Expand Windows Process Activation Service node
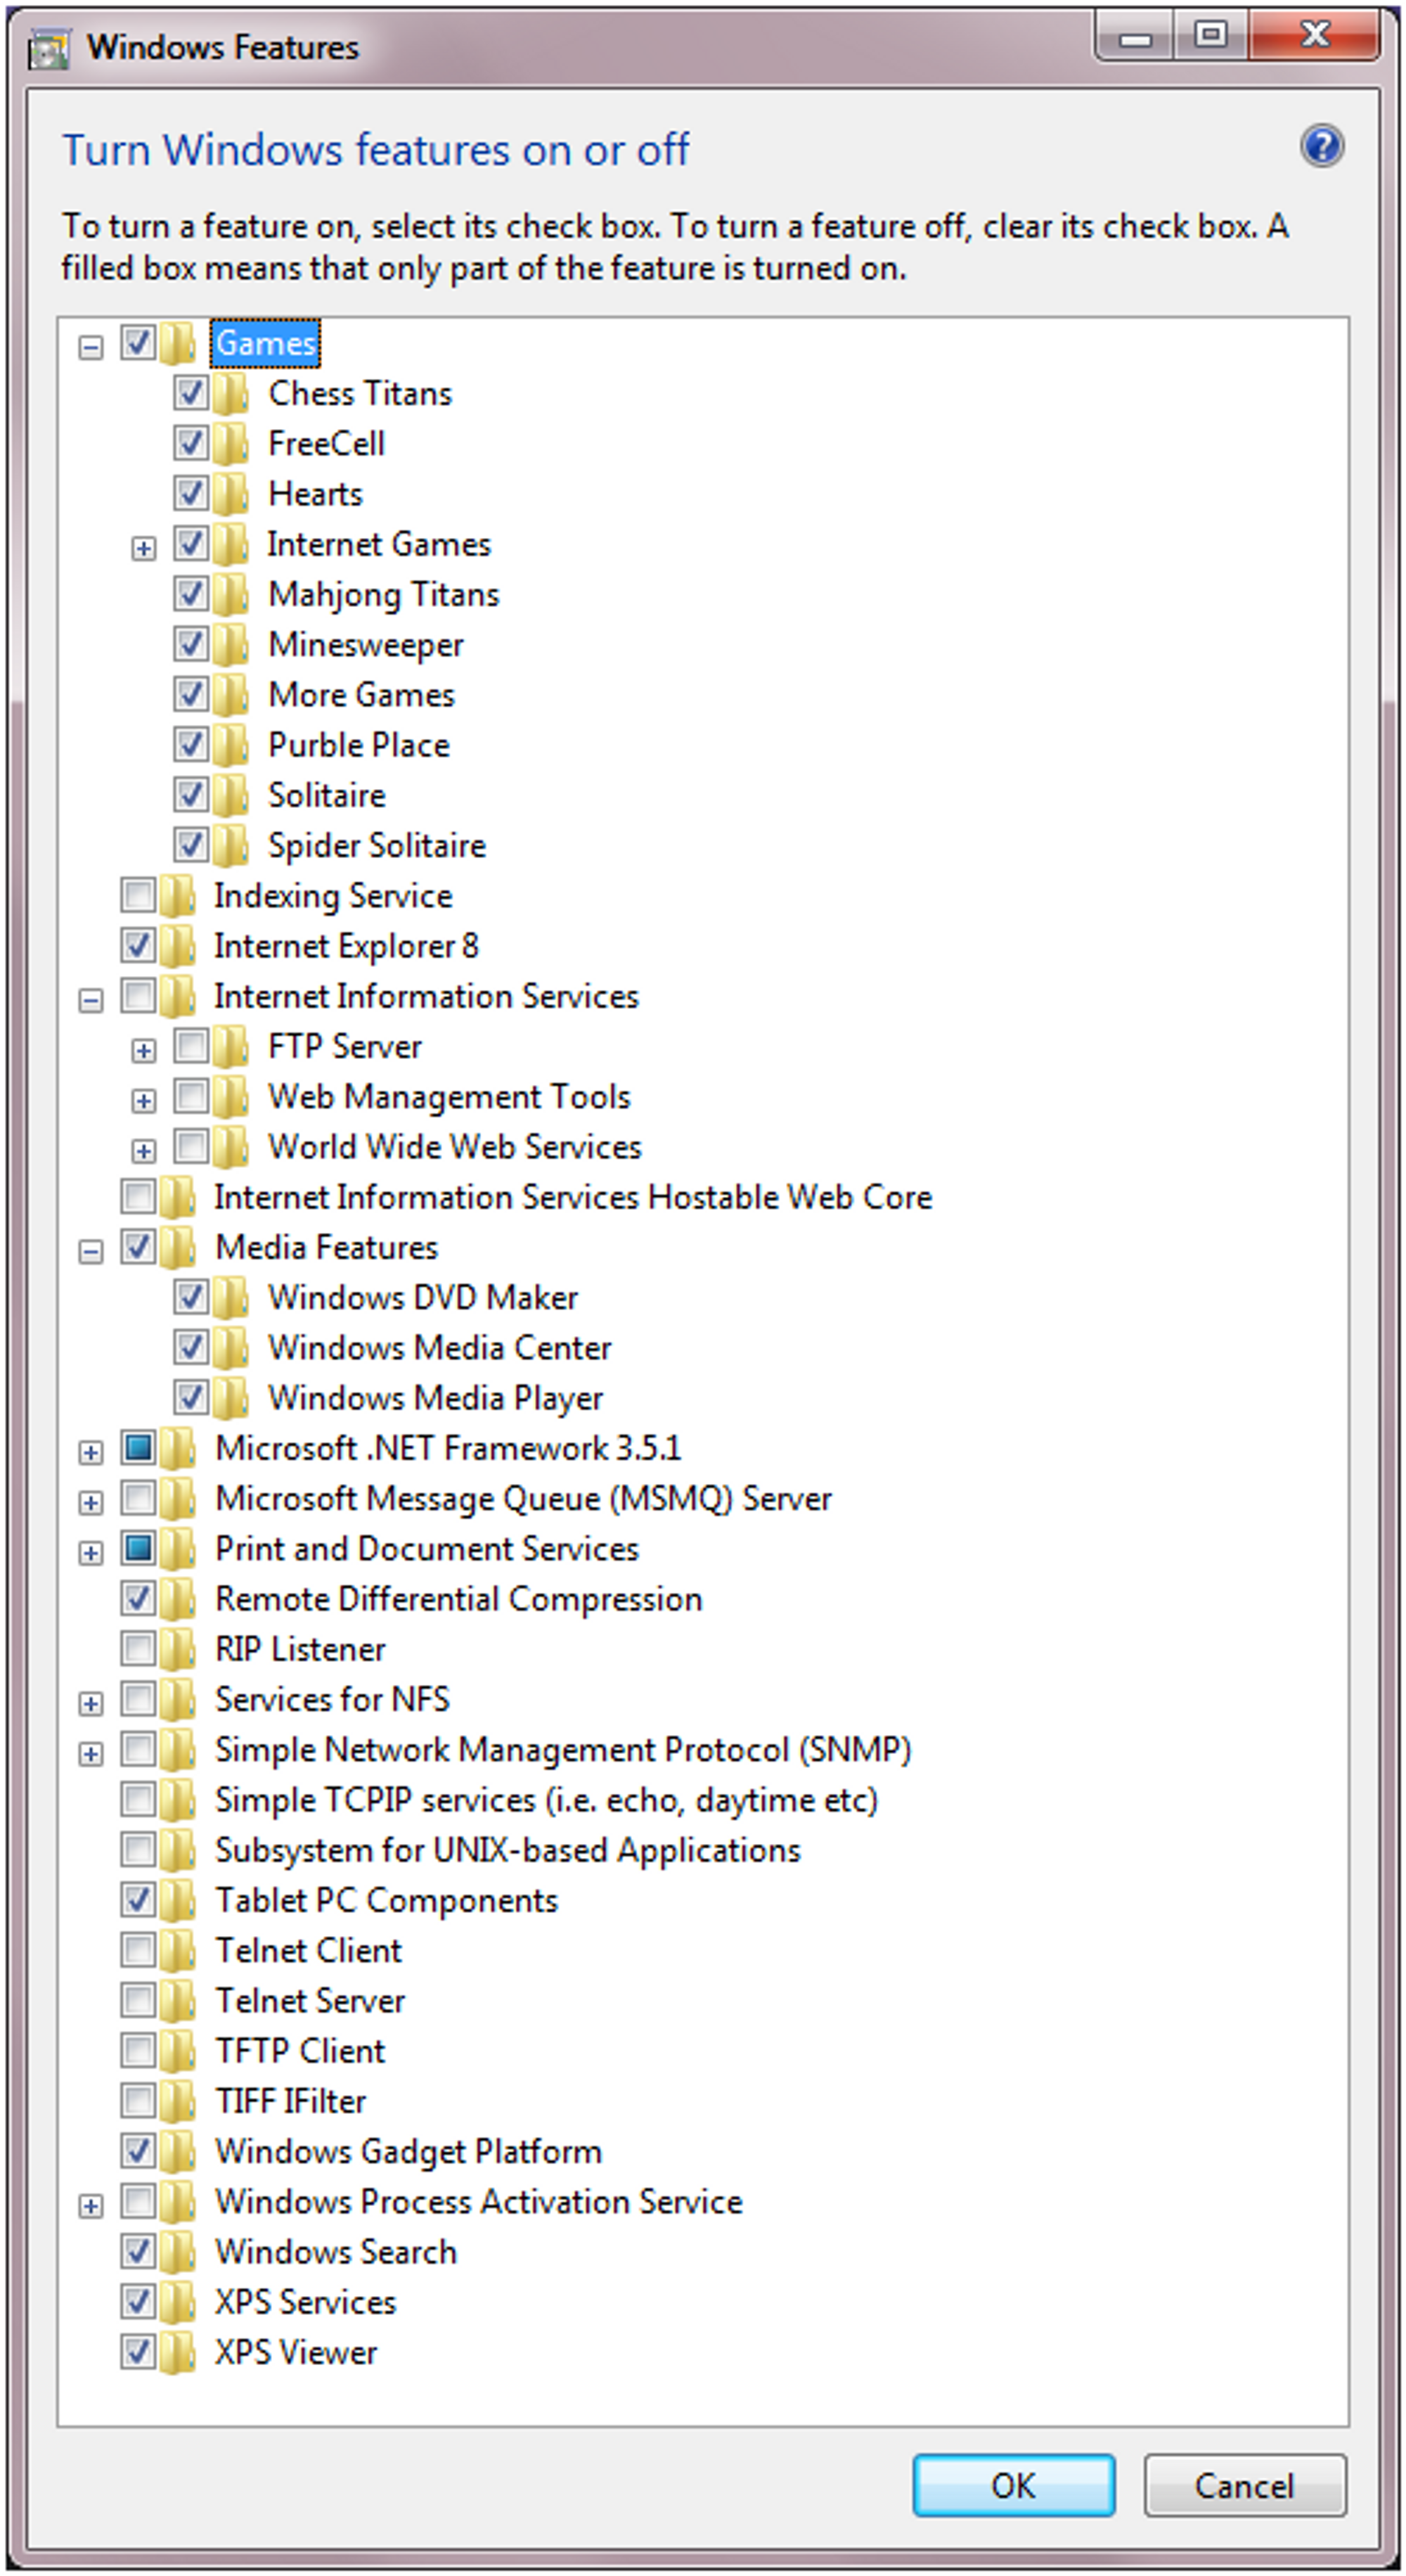1406x2576 pixels. click(91, 2206)
